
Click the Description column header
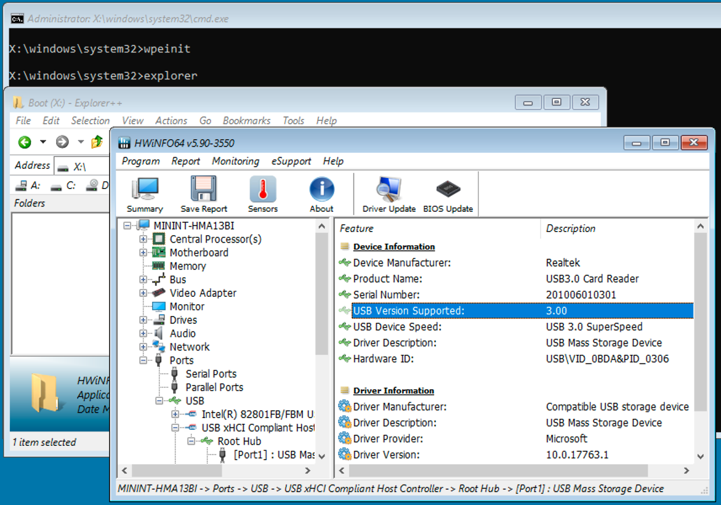618,228
